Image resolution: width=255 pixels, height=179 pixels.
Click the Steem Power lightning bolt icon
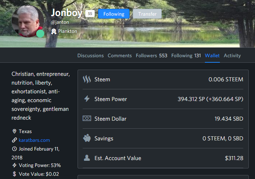(x=87, y=99)
